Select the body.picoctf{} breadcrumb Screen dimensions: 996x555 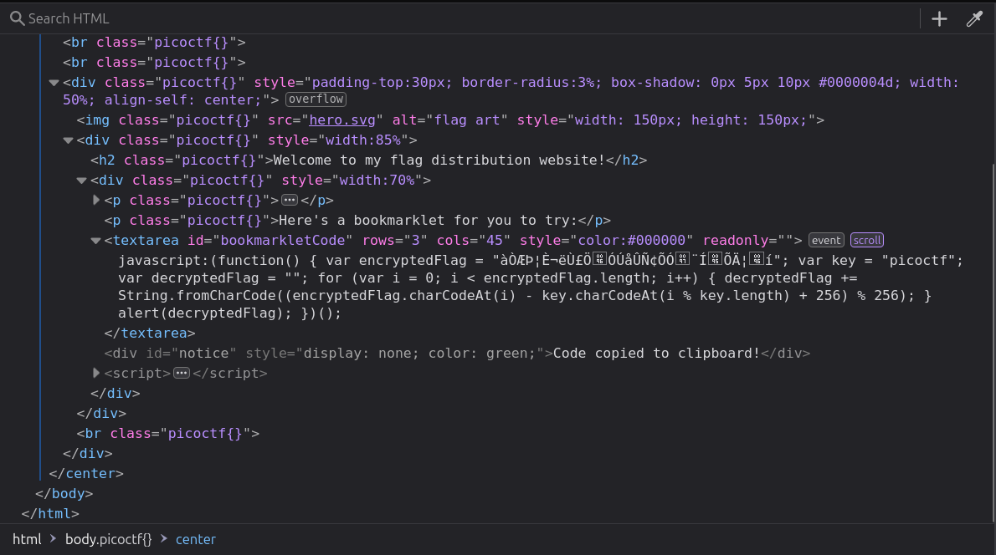coord(109,539)
